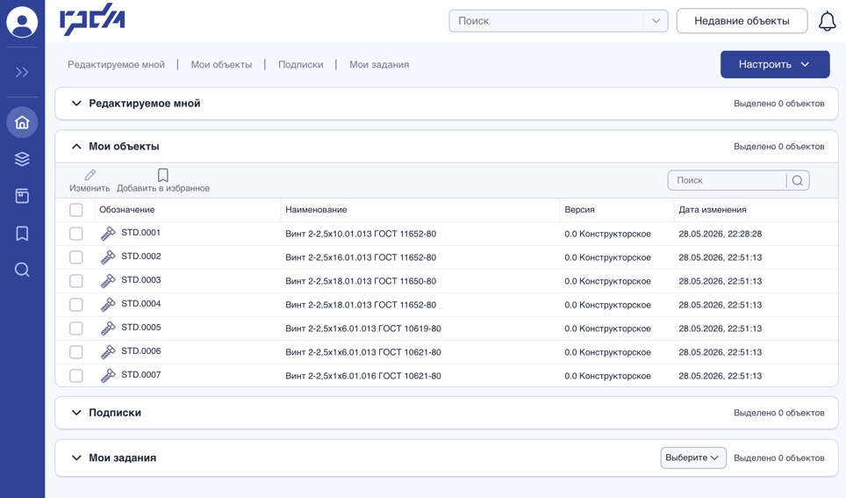Check the box for STD.0007
This screenshot has width=846, height=498.
76,375
